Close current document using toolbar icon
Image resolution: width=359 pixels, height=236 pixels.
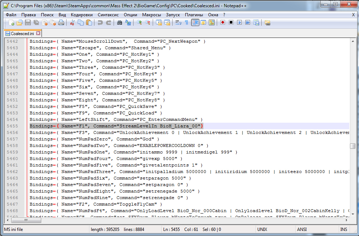[x=45, y=23]
